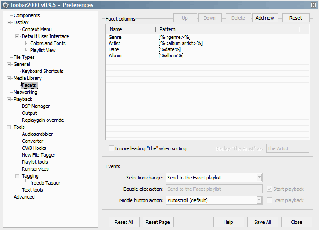Collapse the Media Library tree node

coord(9,79)
